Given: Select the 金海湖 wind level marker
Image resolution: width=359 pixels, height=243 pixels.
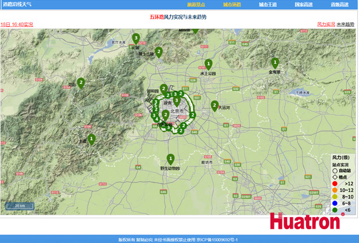Looking at the screenshot, I should pyautogui.click(x=275, y=63).
